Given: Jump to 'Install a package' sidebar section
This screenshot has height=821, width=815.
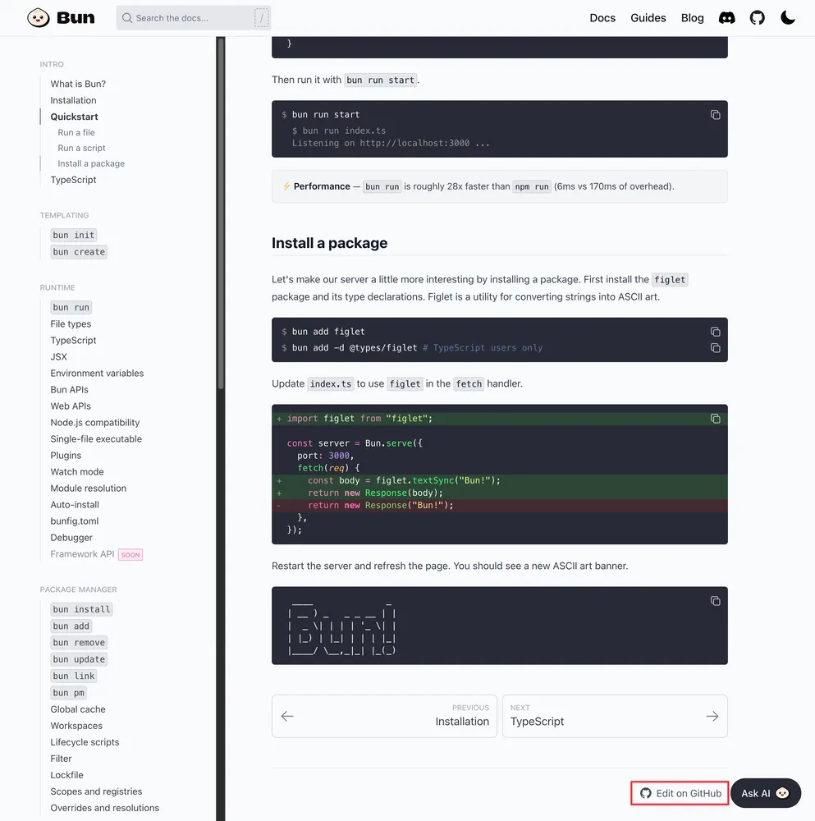Looking at the screenshot, I should click(x=91, y=163).
